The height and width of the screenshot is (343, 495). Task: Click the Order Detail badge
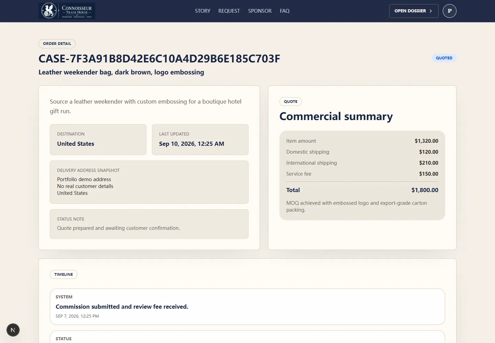(57, 44)
